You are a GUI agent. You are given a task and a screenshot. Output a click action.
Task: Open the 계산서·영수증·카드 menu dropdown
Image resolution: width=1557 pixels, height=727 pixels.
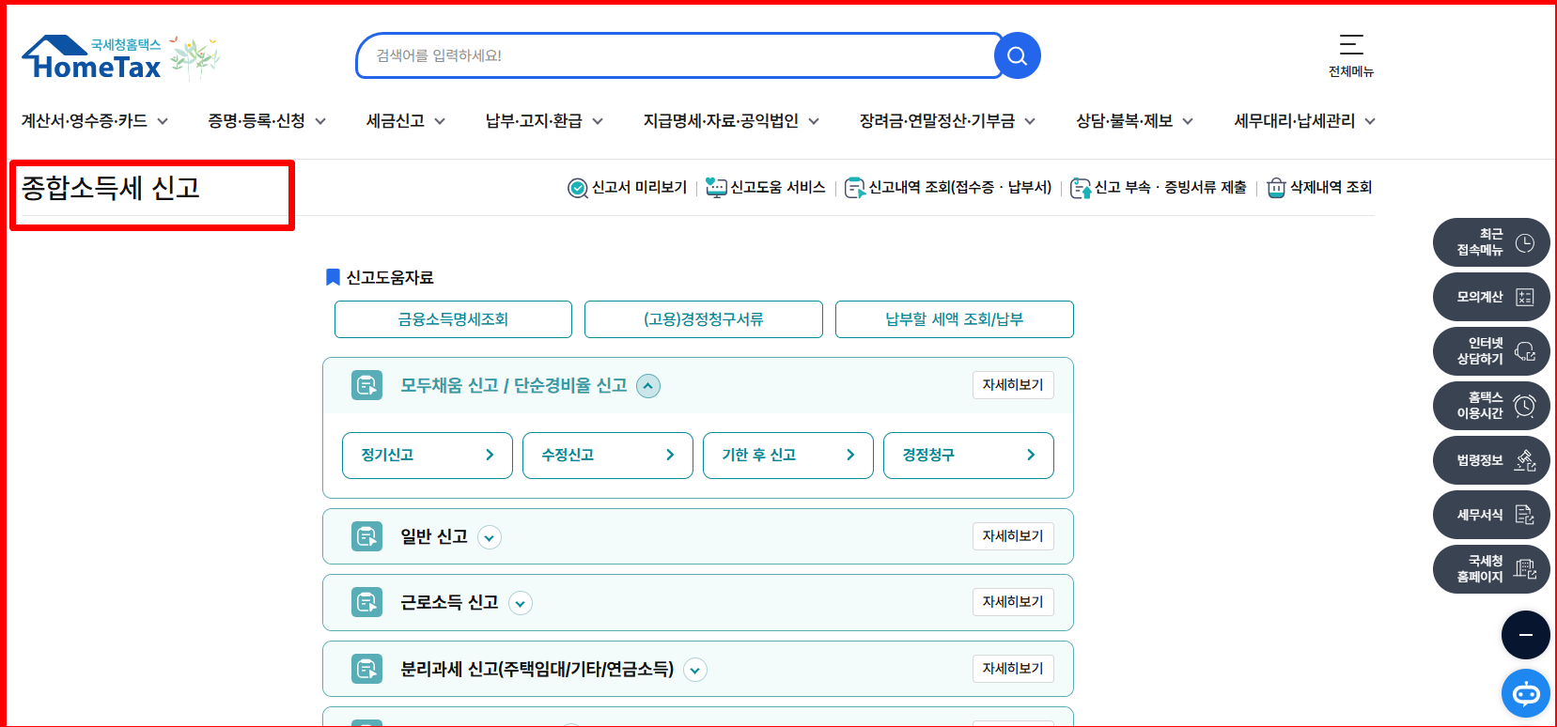95,121
